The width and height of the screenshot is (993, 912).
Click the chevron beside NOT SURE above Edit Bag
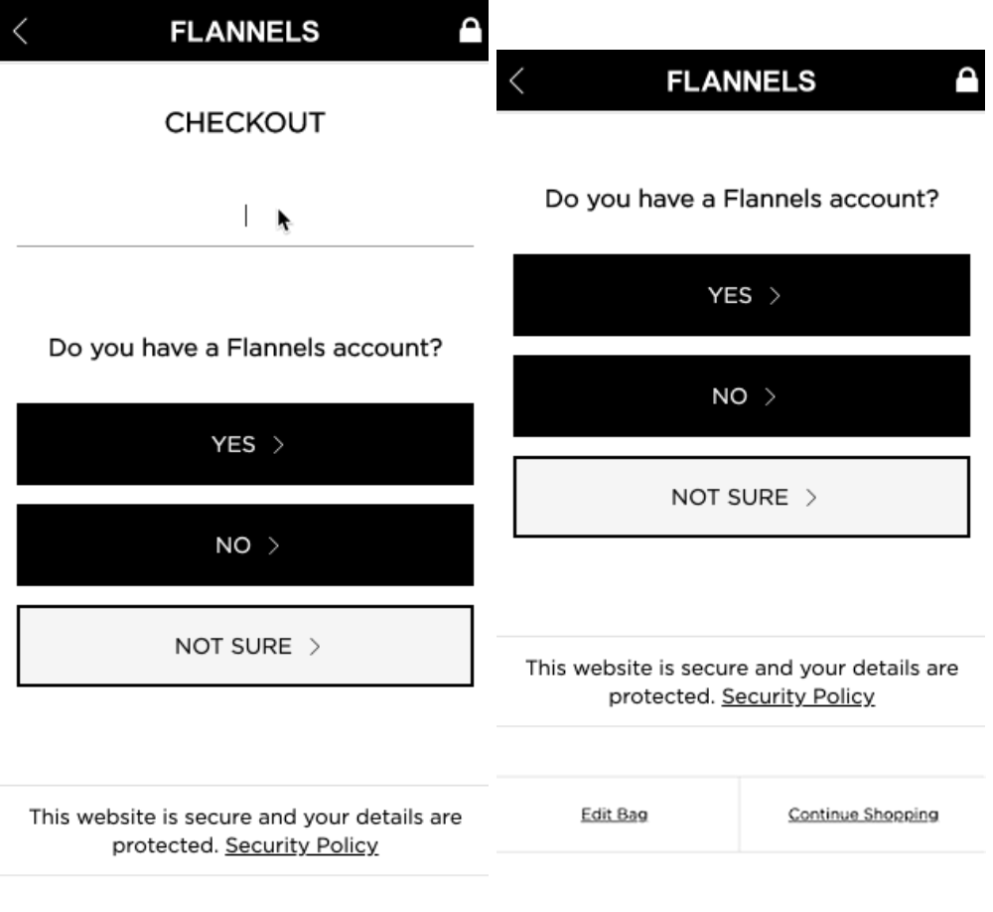click(811, 498)
